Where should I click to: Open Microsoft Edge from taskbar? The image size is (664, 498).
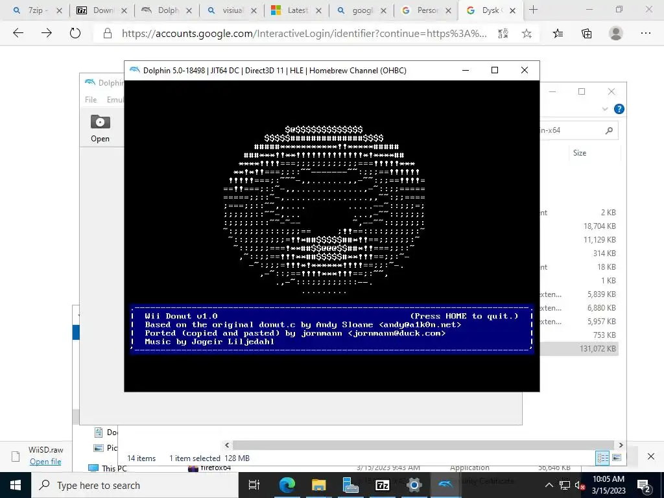tap(287, 485)
